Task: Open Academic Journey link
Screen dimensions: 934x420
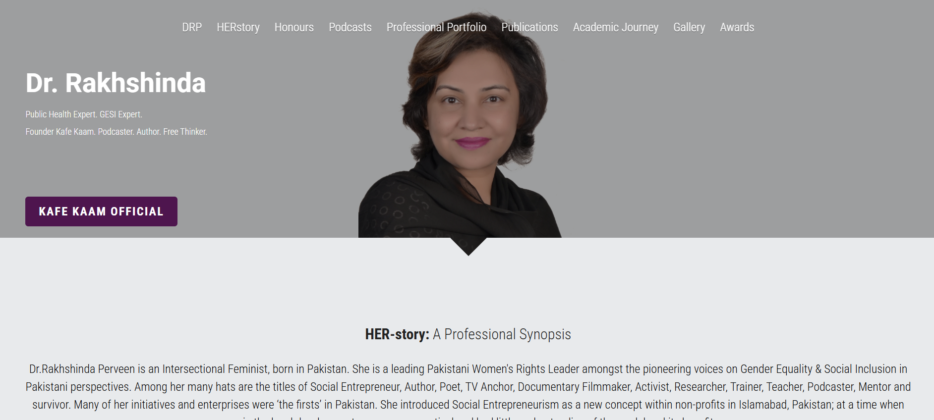Action: coord(615,27)
